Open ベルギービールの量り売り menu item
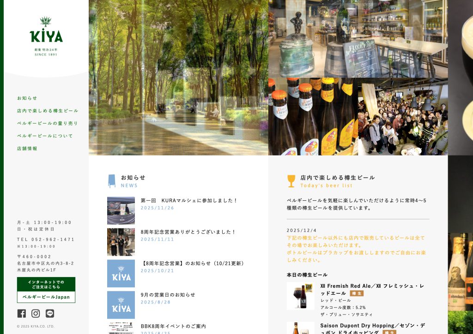The width and height of the screenshot is (473, 334). [48, 123]
